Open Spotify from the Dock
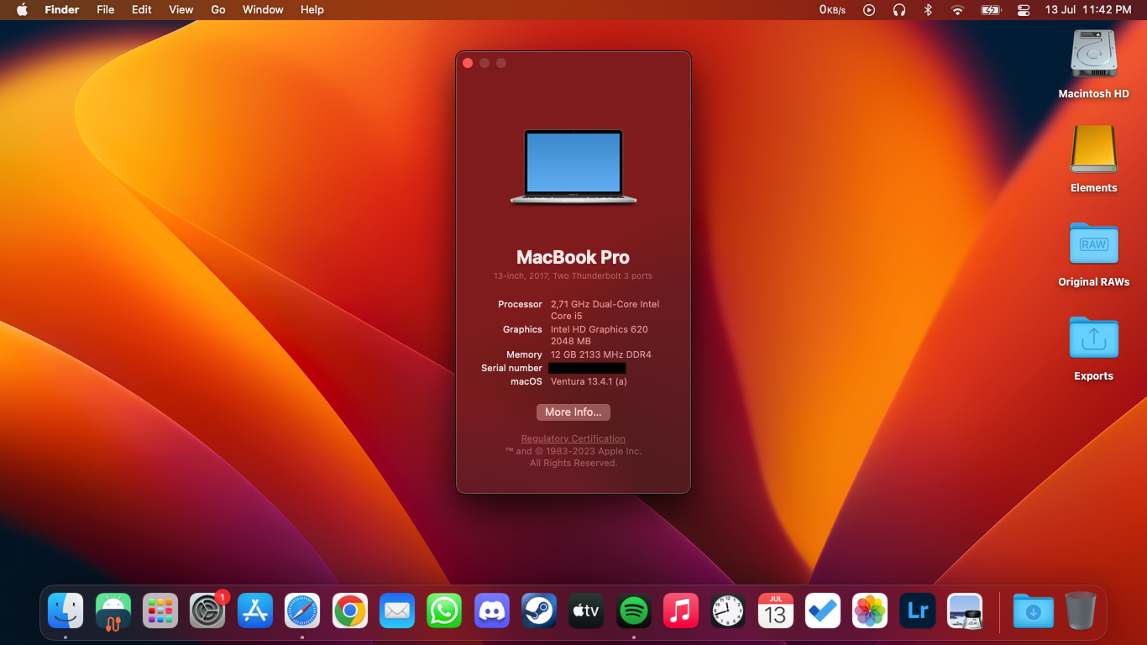 [633, 611]
